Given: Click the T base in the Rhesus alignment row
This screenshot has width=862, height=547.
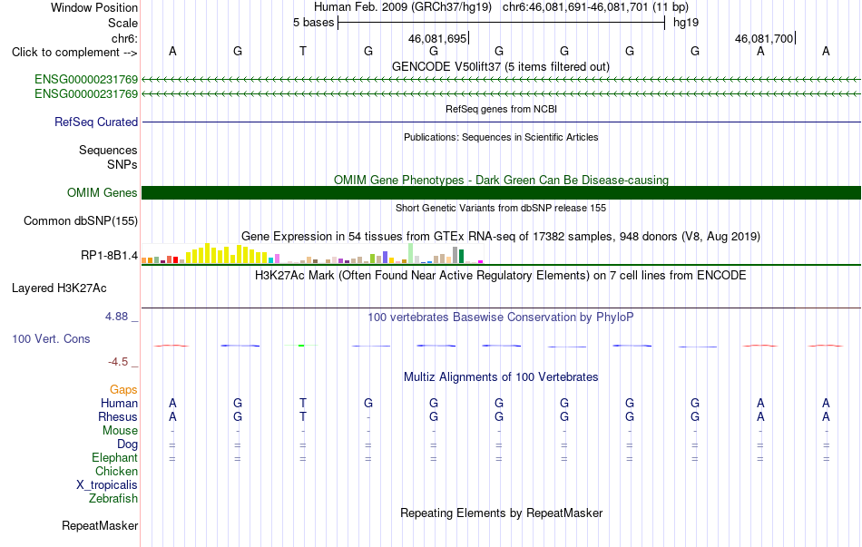Looking at the screenshot, I should click(303, 416).
